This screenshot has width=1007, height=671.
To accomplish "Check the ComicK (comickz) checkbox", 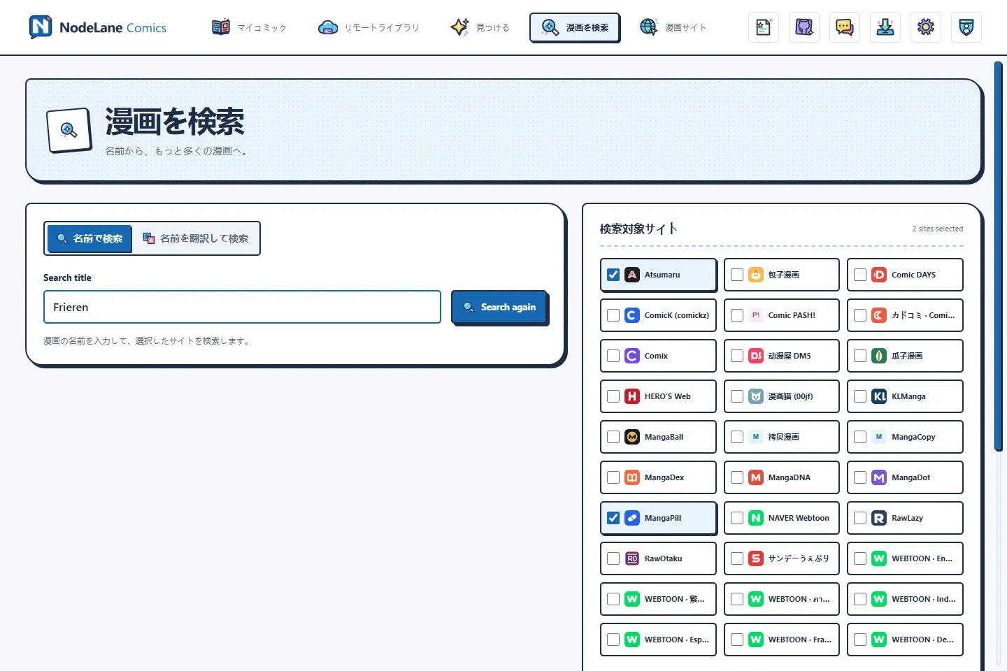I will coord(613,315).
